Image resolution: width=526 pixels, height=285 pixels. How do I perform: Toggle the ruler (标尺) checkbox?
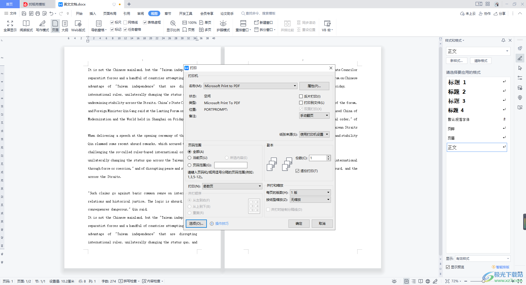coord(112,22)
